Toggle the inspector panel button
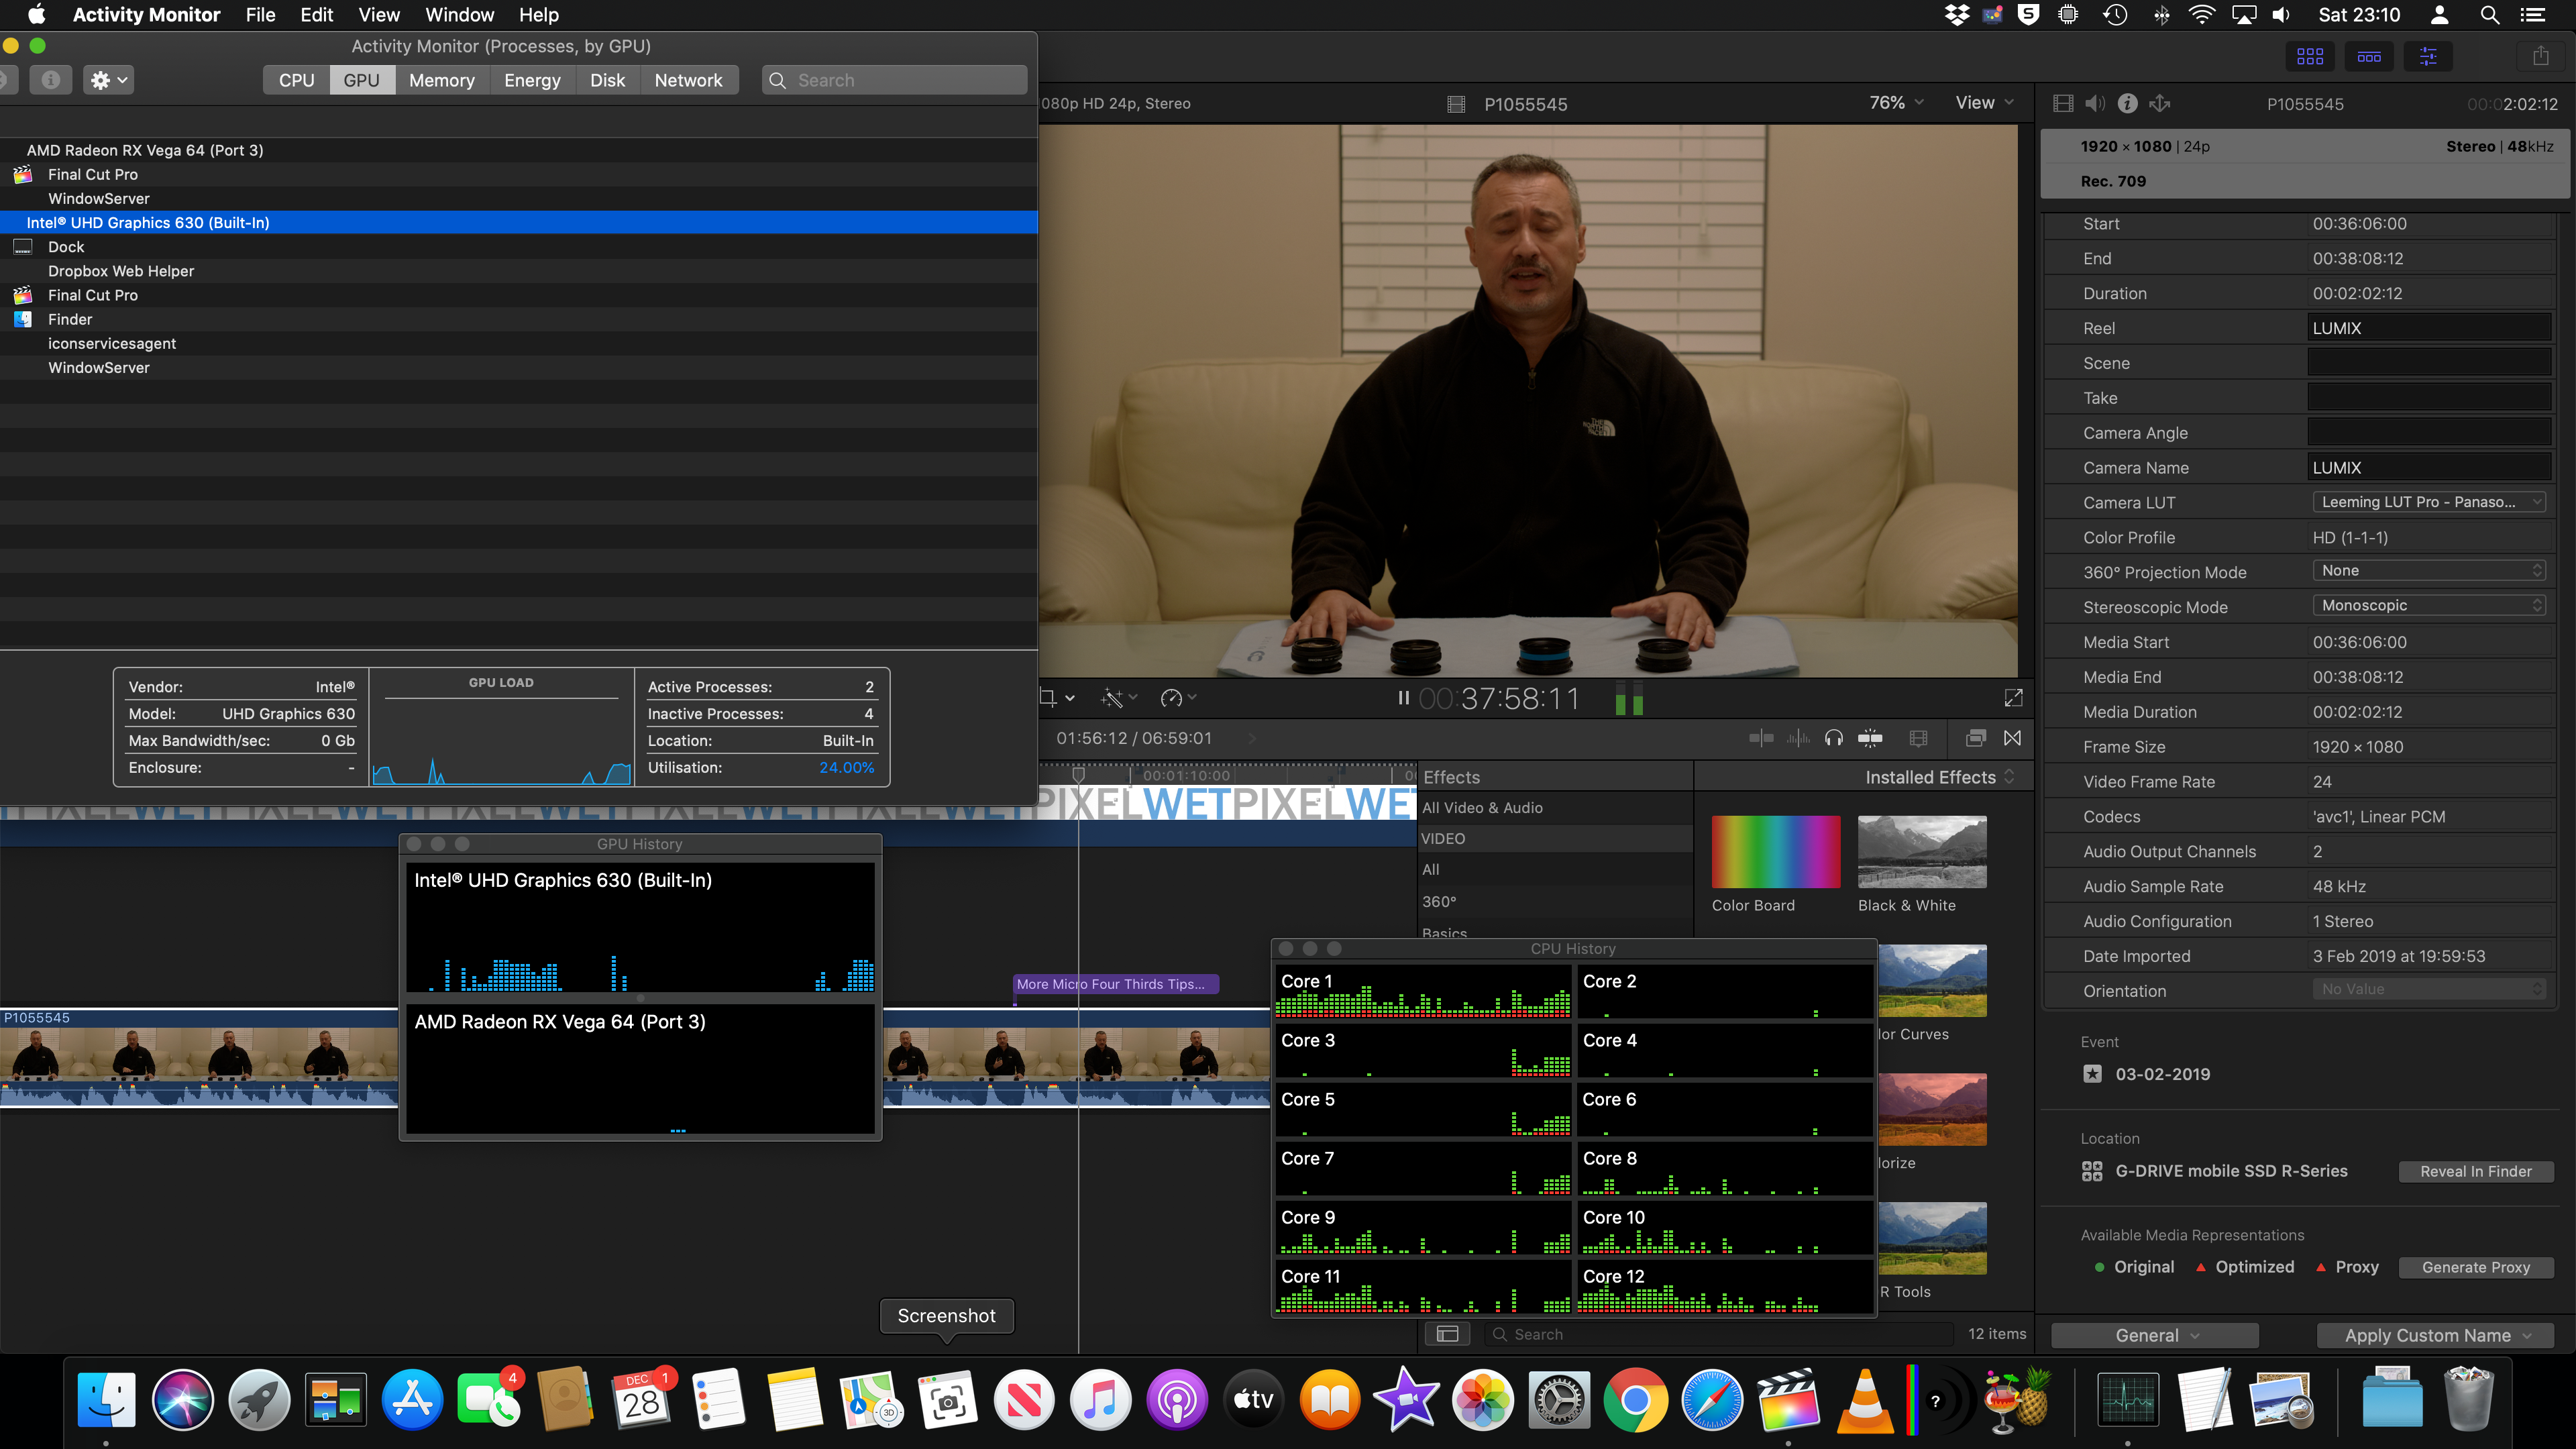The width and height of the screenshot is (2576, 1449). [x=2427, y=56]
